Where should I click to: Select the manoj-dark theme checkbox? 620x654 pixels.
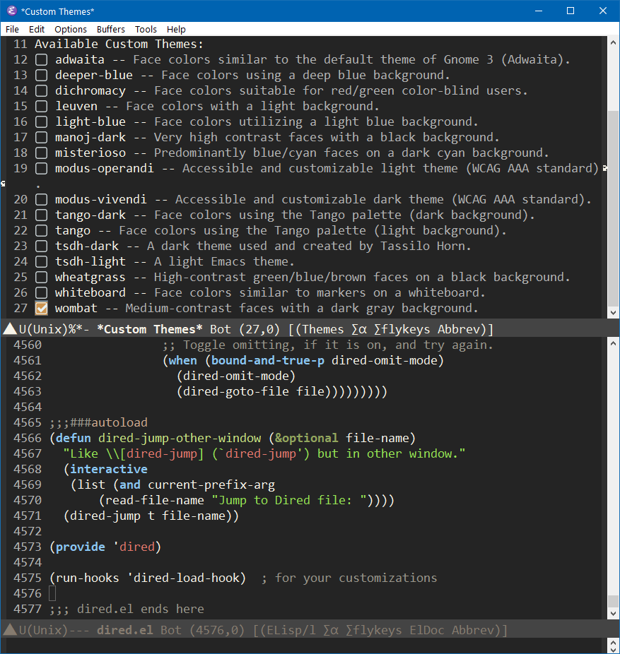[41, 137]
